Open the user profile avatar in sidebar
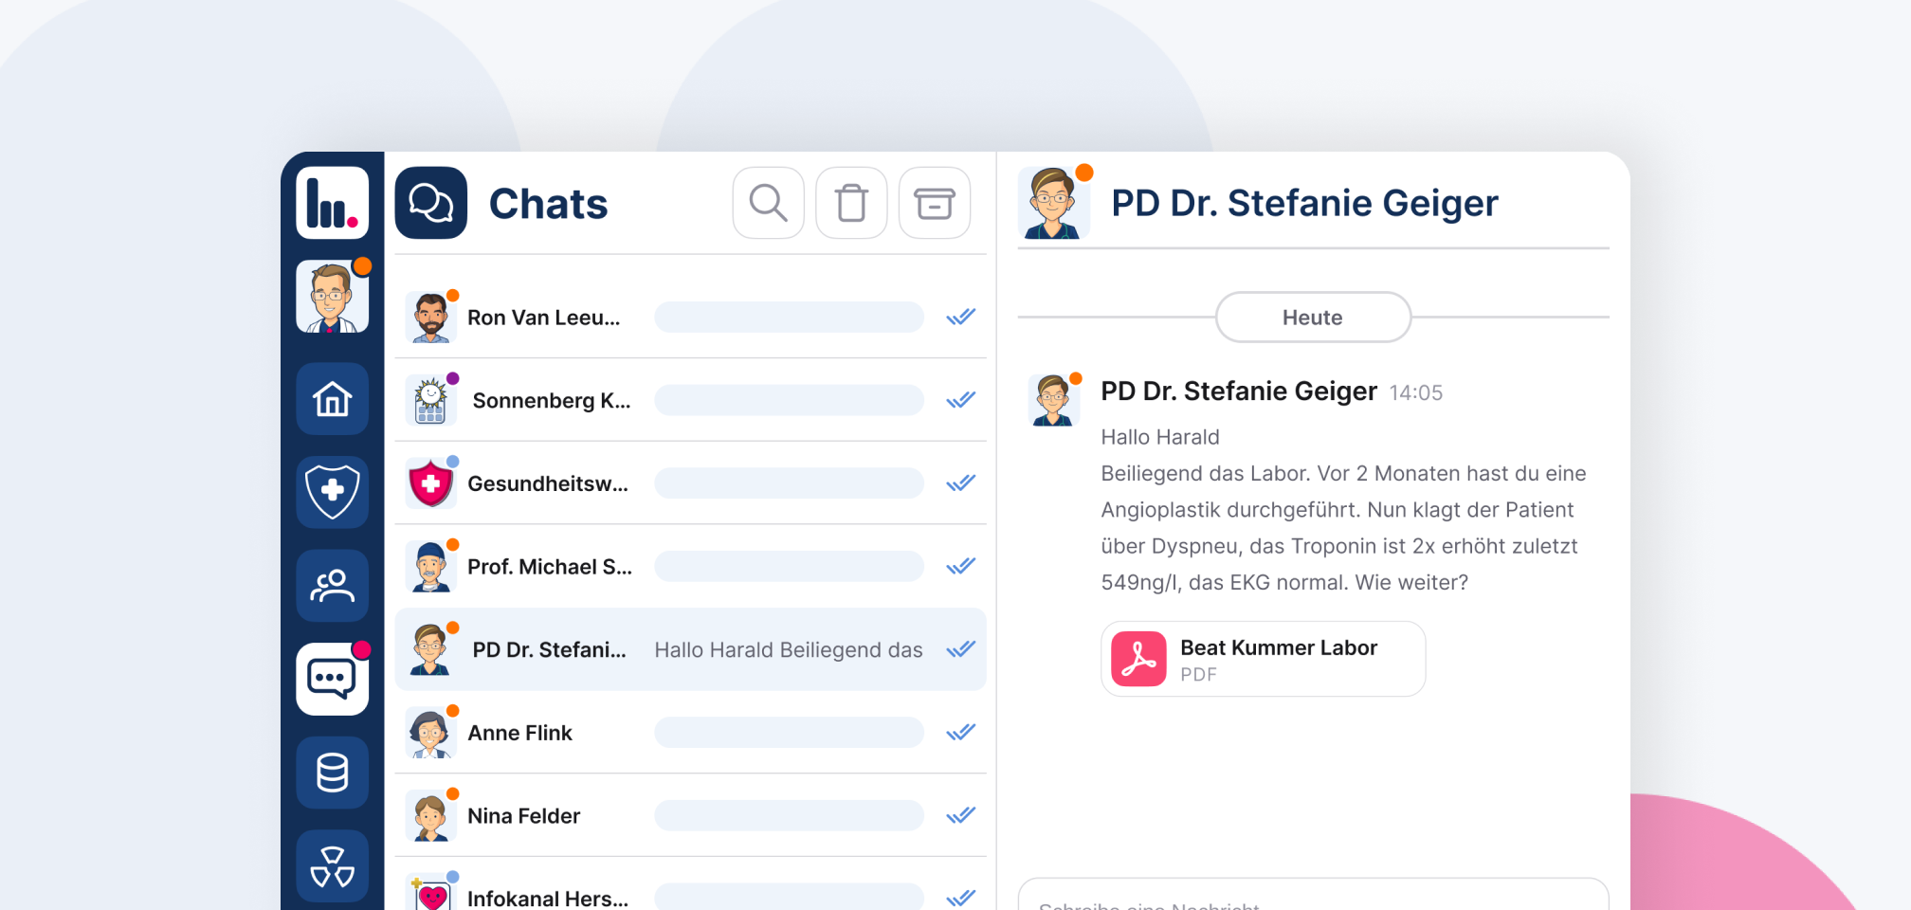The image size is (1911, 910). click(x=332, y=298)
